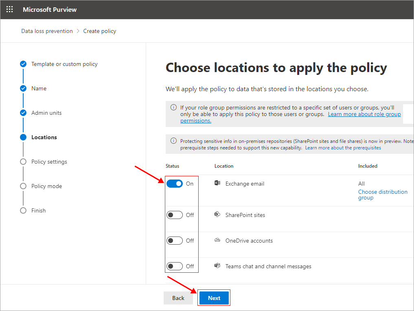Click the Location column header
This screenshot has width=414, height=311.
224,166
